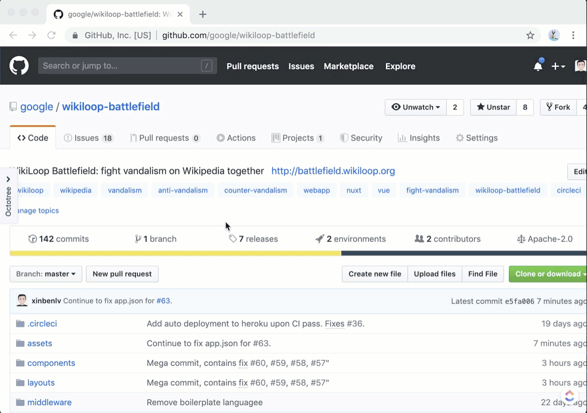Open Branch: master dropdown
This screenshot has height=413, width=587.
tap(46, 274)
